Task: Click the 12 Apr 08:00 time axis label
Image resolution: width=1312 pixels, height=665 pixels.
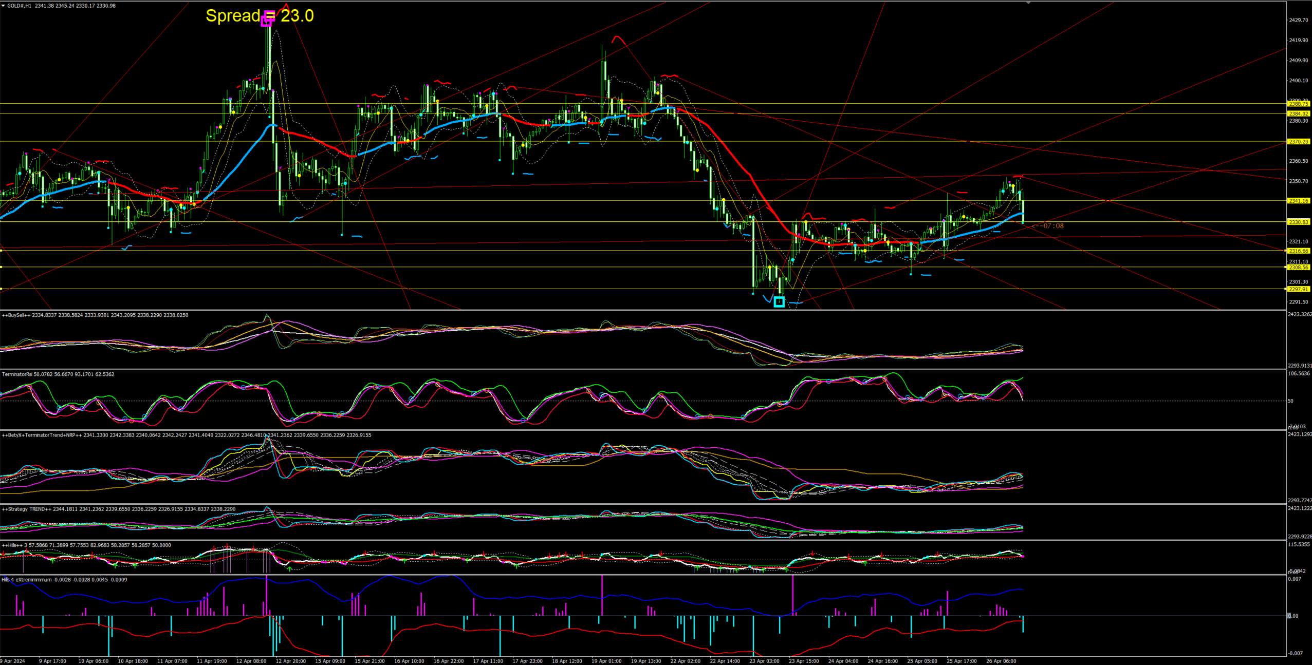Action: (x=251, y=661)
